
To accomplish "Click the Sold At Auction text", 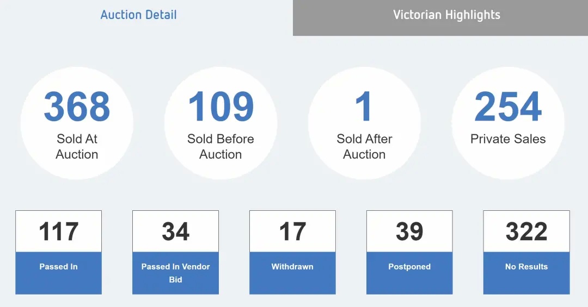I will pyautogui.click(x=77, y=146).
